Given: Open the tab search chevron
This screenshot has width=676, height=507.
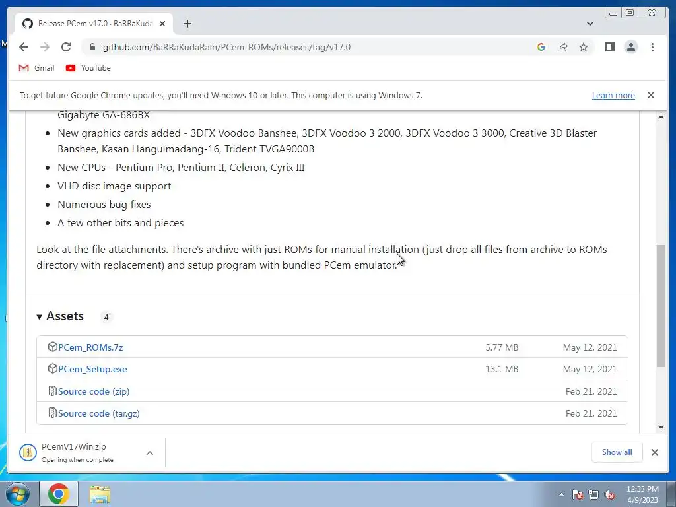Looking at the screenshot, I should point(590,24).
